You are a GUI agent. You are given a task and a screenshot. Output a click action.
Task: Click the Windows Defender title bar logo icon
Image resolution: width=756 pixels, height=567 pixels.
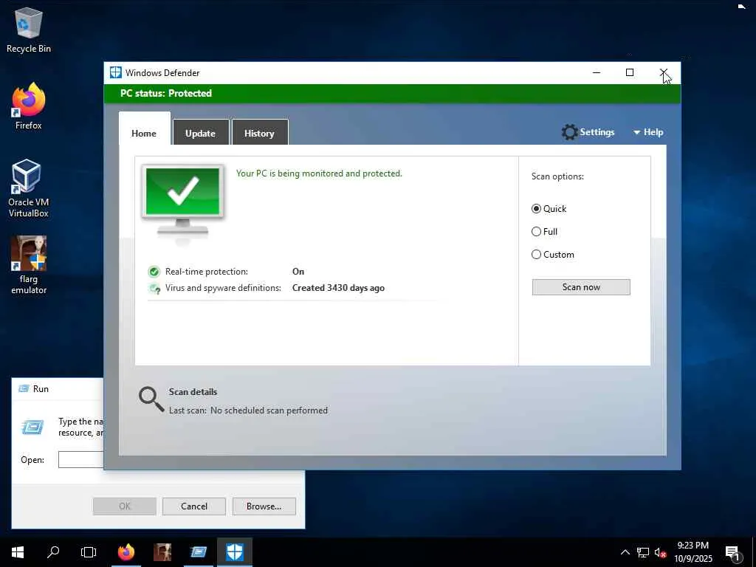pos(116,73)
